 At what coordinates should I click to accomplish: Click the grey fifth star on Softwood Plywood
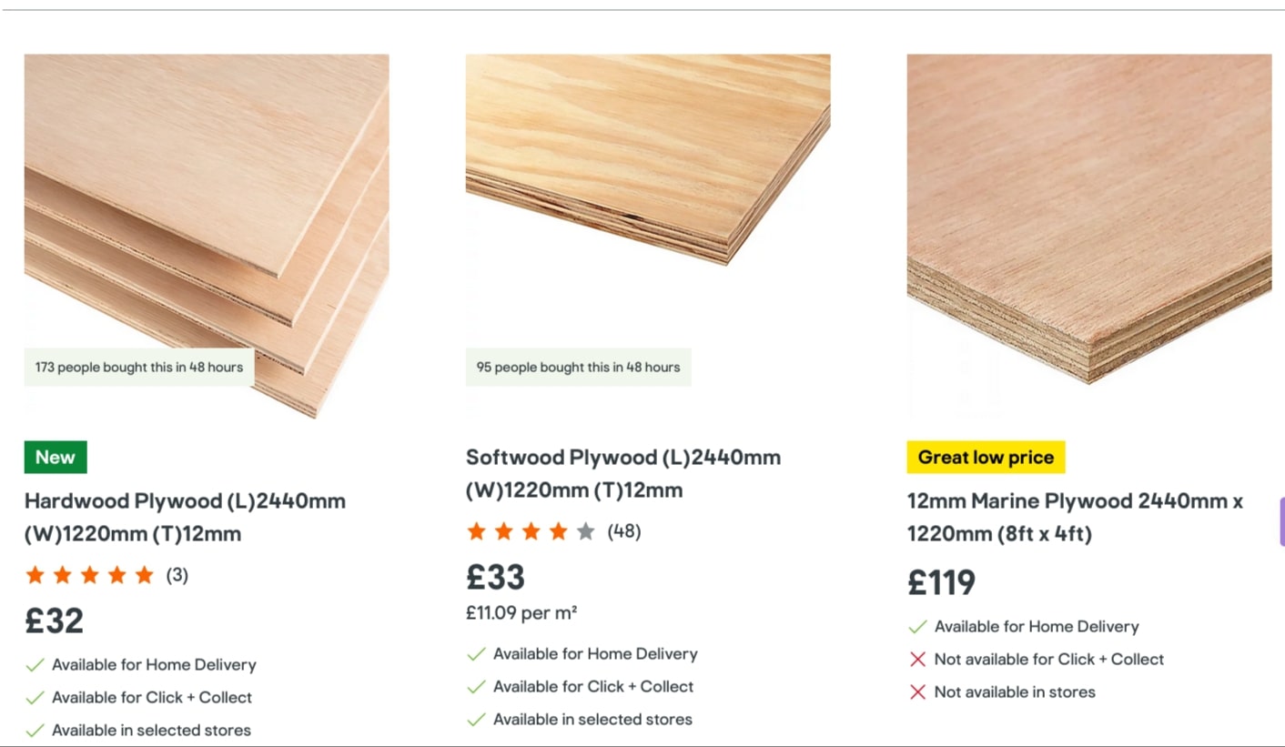586,531
